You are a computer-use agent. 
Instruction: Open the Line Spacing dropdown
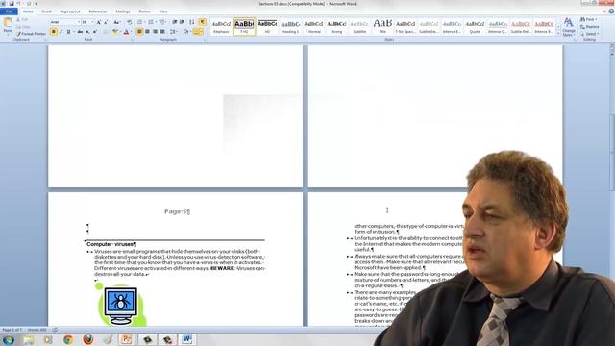pos(173,32)
